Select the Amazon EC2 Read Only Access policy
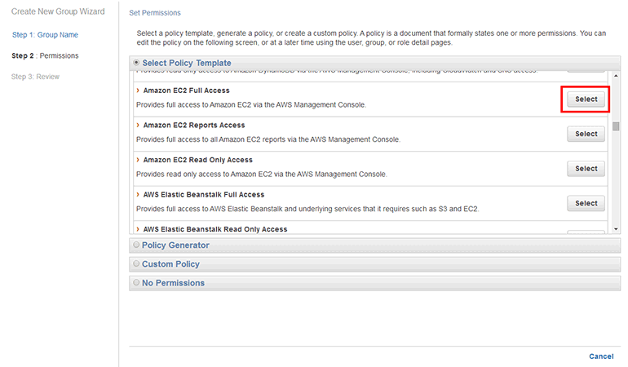Viewport: 628px width, 367px height. coord(586,169)
